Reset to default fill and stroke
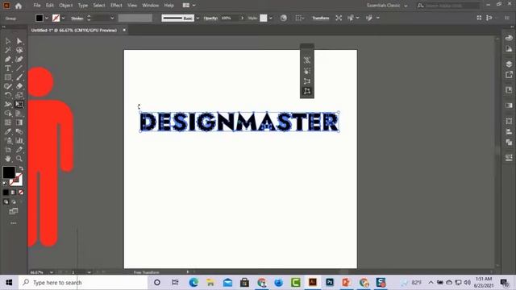The height and width of the screenshot is (290, 516). pos(5,184)
